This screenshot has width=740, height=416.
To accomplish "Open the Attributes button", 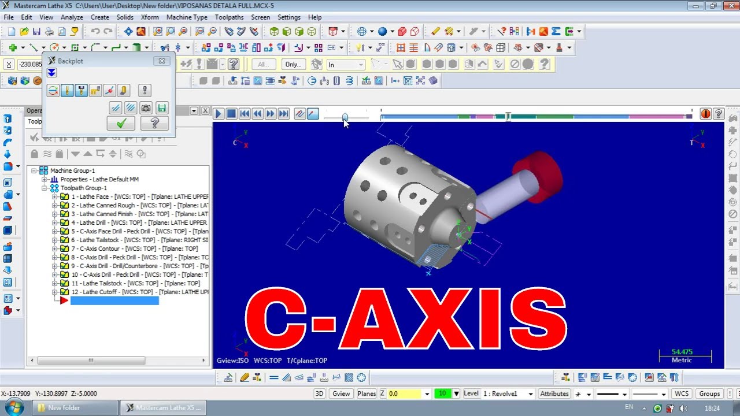I will tap(554, 393).
